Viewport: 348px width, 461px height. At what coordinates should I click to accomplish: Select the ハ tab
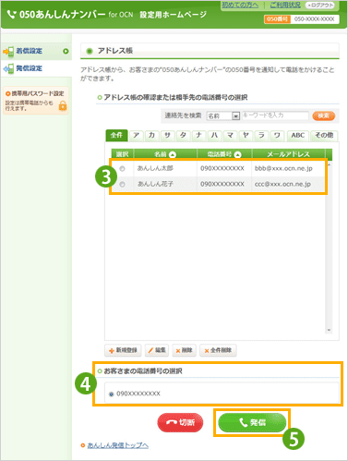(x=214, y=136)
